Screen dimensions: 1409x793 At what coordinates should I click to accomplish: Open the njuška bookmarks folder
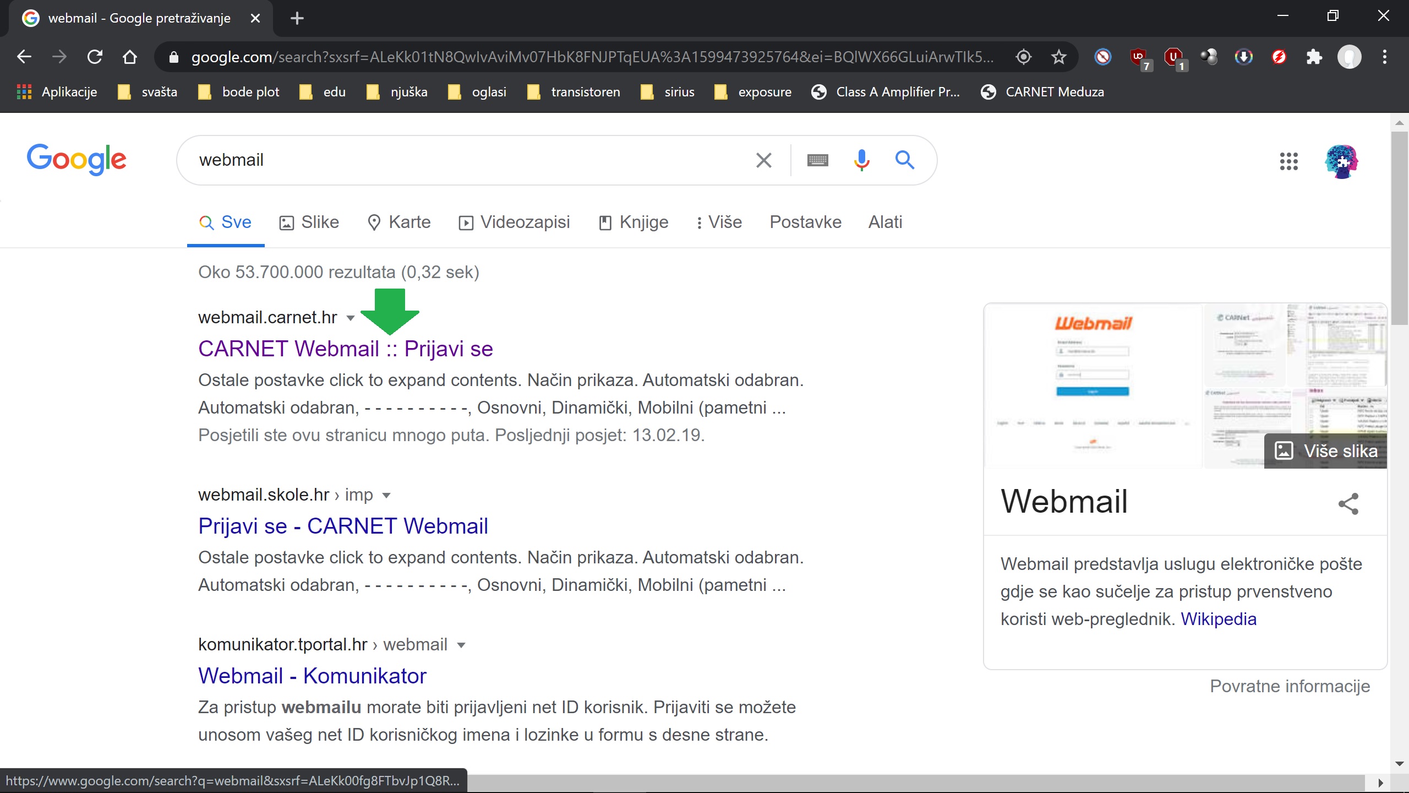397,92
